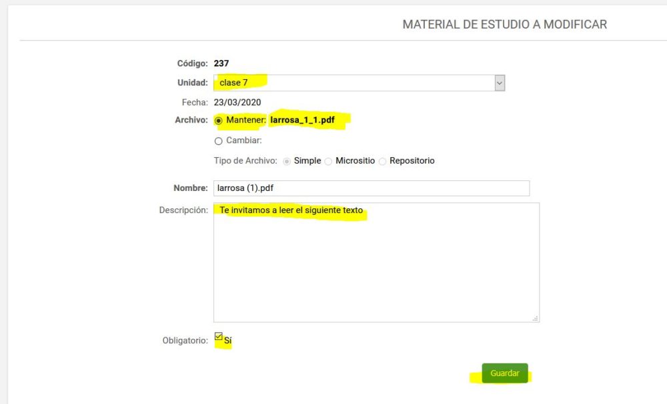Image resolution: width=667 pixels, height=404 pixels.
Task: Click the Código value 237
Action: pyautogui.click(x=221, y=64)
